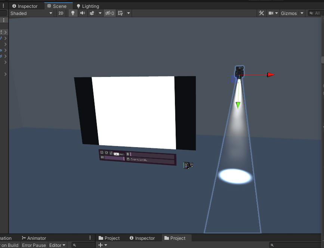
Task: Open the third hierarchy row's chevron
Action: click(5, 44)
